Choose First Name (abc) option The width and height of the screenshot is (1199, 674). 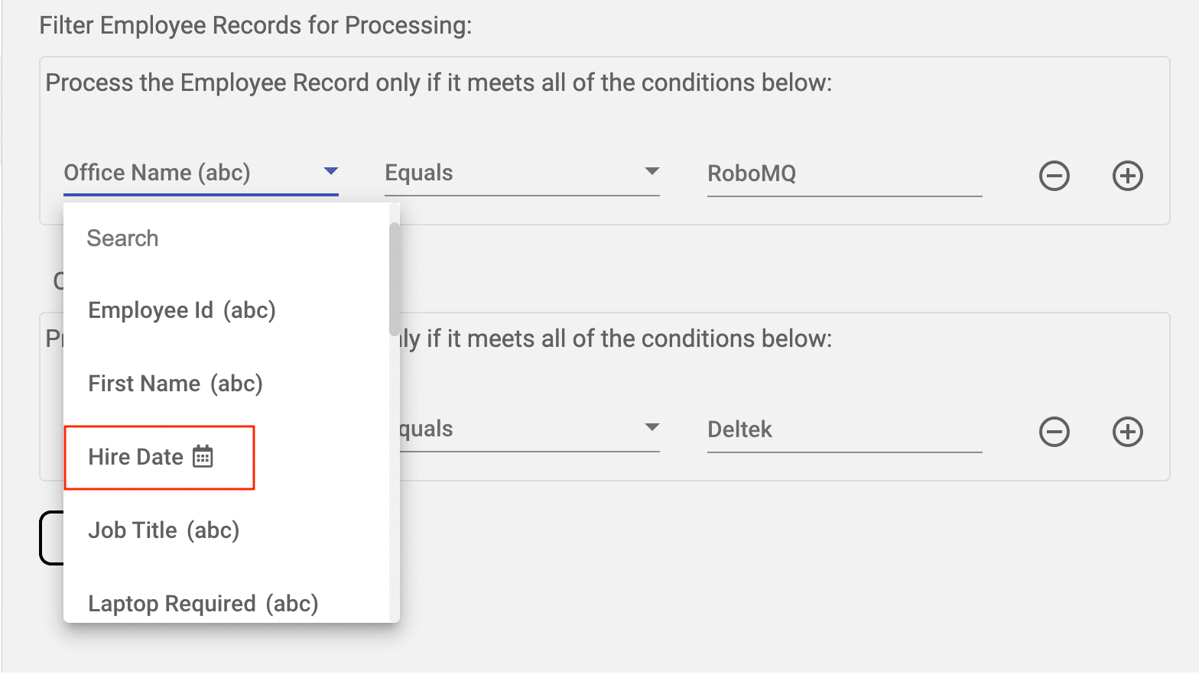click(175, 384)
